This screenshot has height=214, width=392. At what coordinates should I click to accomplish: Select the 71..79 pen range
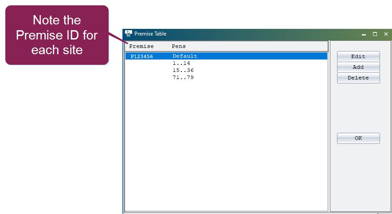click(183, 78)
